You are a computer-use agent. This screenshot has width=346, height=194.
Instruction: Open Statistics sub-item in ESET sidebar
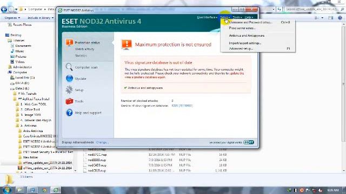[x=81, y=56]
